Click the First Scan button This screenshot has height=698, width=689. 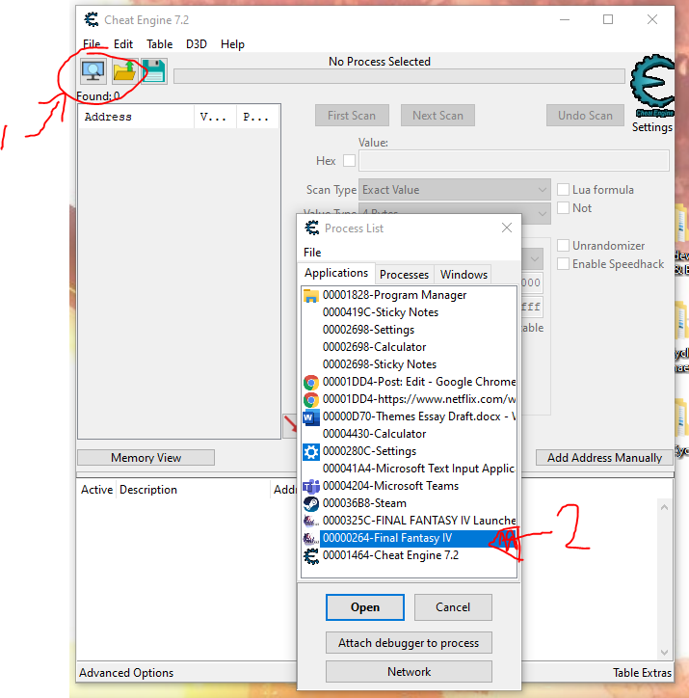coord(352,116)
